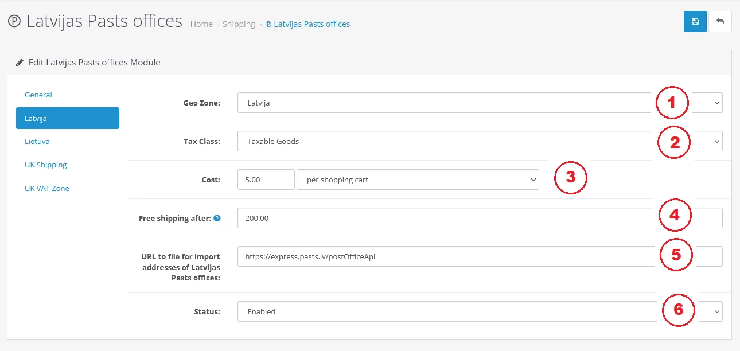Expand the 'per shopping cart' cost type dropdown
Viewport: 740px width, 351px height.
coord(418,180)
